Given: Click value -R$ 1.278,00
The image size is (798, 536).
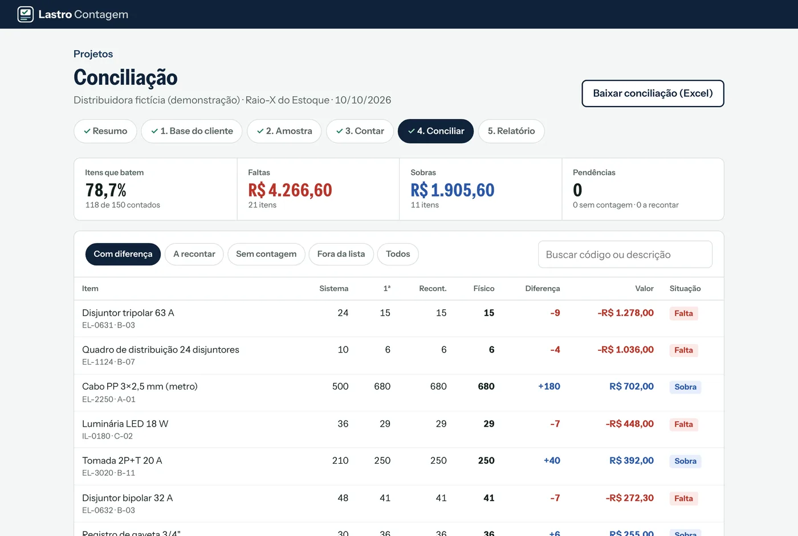Looking at the screenshot, I should [625, 313].
